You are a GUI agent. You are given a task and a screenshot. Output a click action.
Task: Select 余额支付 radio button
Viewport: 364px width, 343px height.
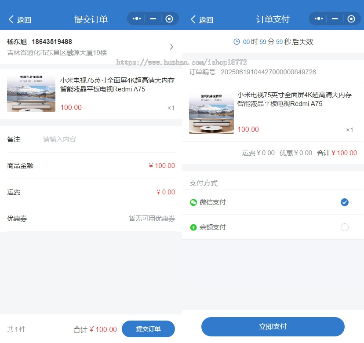(x=345, y=227)
